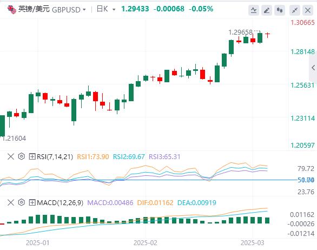Open the indicator line chart icon
Image resolution: width=317 pixels, height=250 pixels.
254,10
